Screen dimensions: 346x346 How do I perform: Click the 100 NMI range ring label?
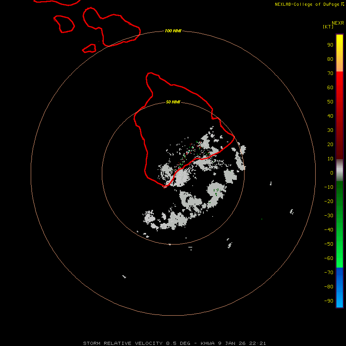(x=173, y=31)
